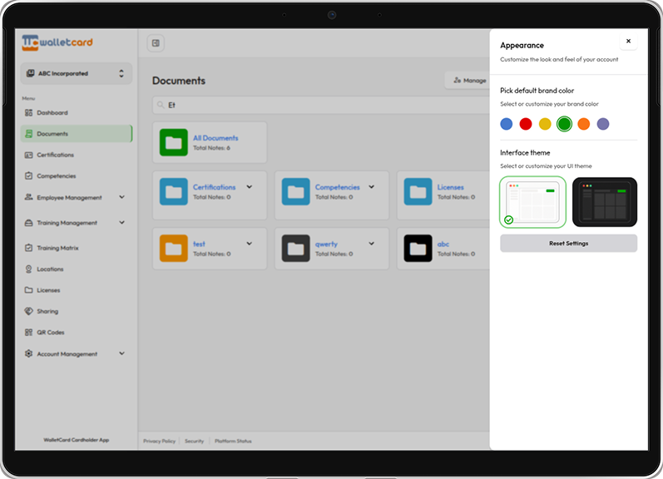Open Locations in the sidebar menu
Viewport: 663px width, 479px height.
[76, 269]
